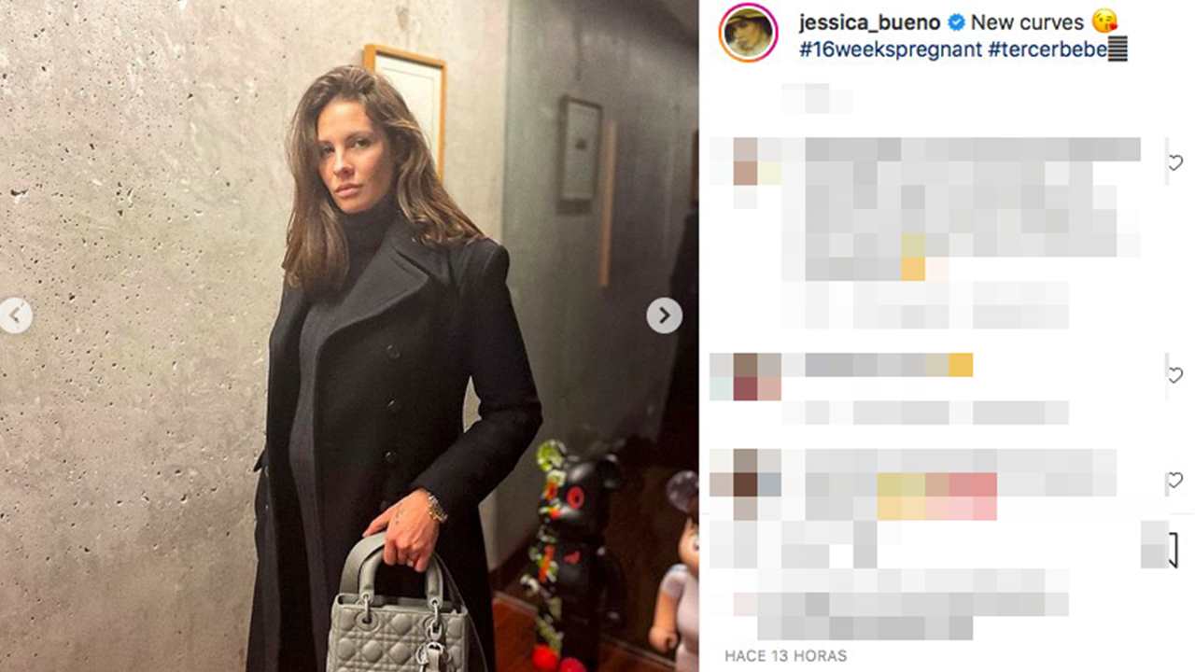Image resolution: width=1195 pixels, height=672 pixels.
Task: Like the second comment via its heart
Action: pyautogui.click(x=1175, y=375)
